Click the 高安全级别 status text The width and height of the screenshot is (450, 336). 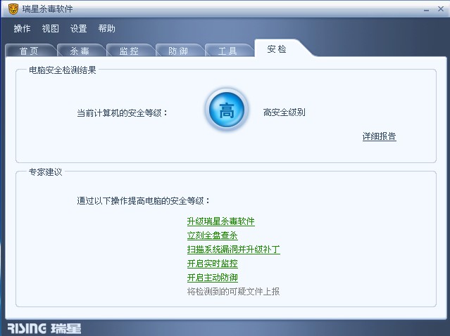[x=284, y=112]
